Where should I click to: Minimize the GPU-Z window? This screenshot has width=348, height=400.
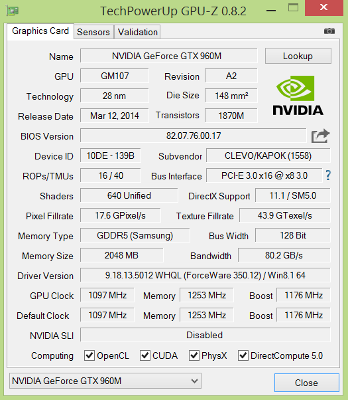pyautogui.click(x=271, y=11)
